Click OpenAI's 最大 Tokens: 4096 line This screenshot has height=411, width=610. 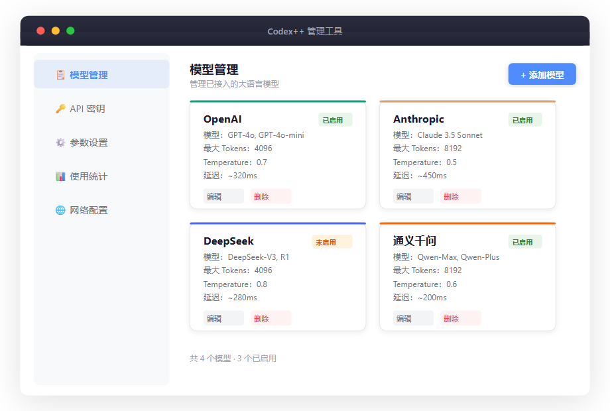pyautogui.click(x=237, y=148)
